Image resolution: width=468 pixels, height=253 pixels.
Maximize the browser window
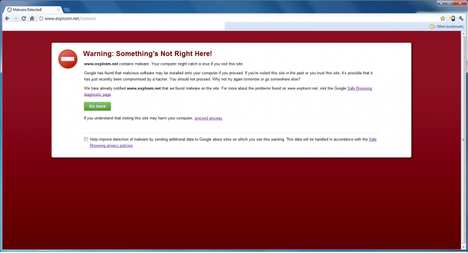click(449, 3)
